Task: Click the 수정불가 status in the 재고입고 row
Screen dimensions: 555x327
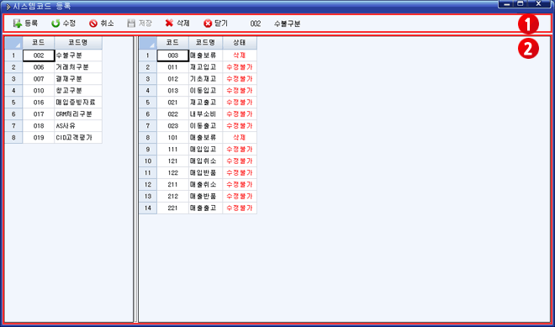Action: (240, 67)
